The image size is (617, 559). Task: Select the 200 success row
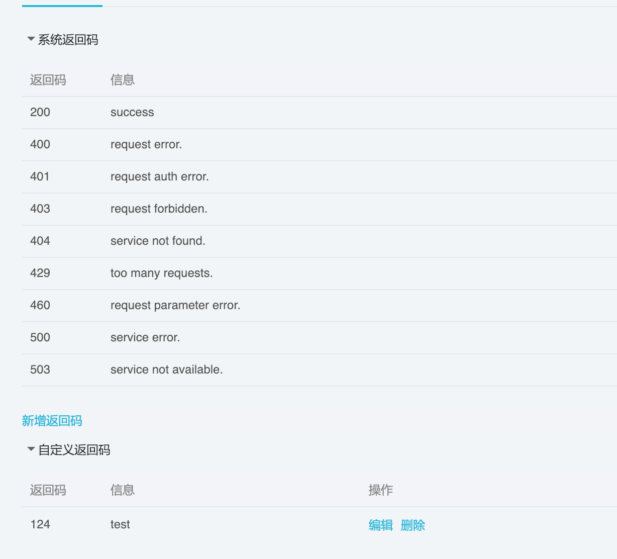[x=132, y=112]
